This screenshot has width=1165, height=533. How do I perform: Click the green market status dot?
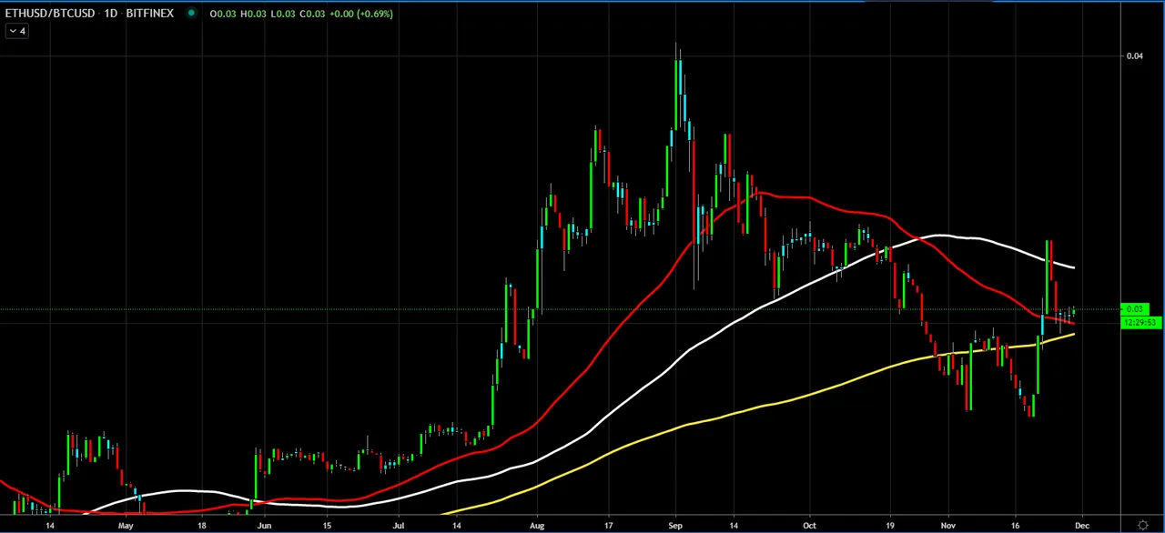click(x=191, y=13)
